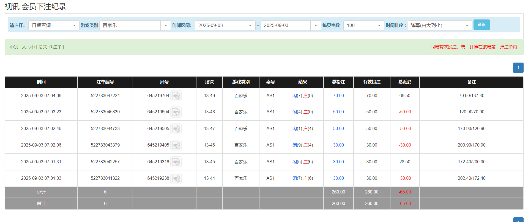Click 30.00 bet amount for round 13-44
Viewport: 528px width, 222px height.
pyautogui.click(x=338, y=178)
